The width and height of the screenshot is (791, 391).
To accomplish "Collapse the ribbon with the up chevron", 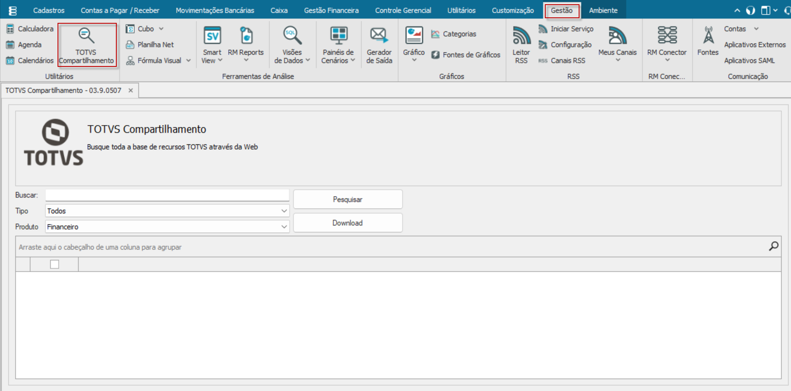I will 737,11.
